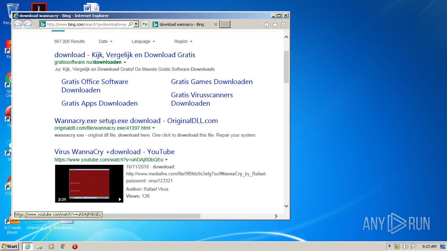Click the network status tray icon

coord(397,246)
